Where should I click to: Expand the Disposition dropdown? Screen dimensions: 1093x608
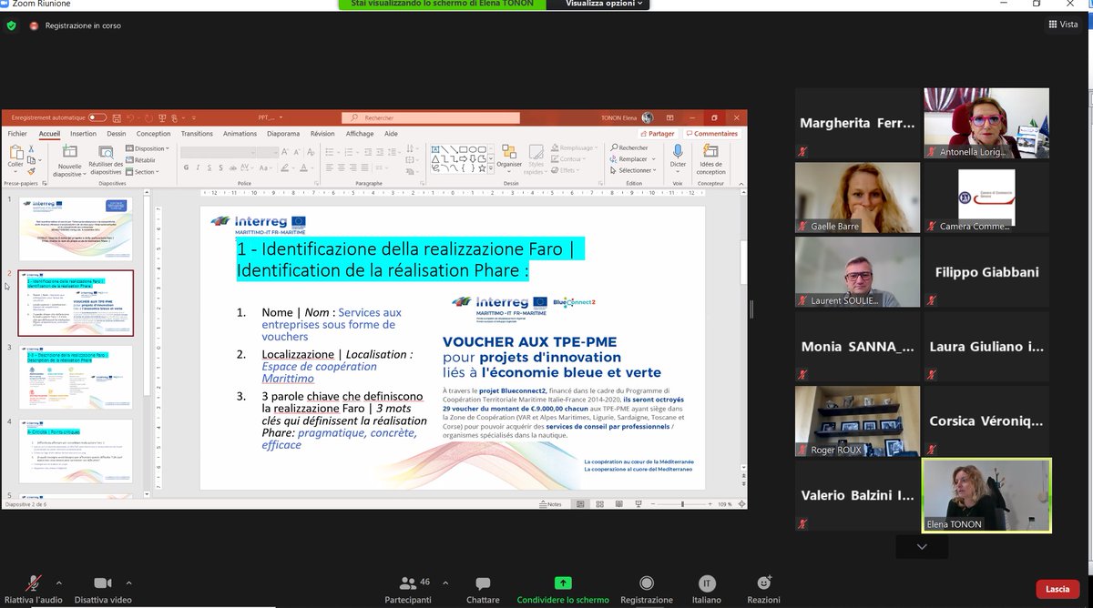[x=148, y=147]
